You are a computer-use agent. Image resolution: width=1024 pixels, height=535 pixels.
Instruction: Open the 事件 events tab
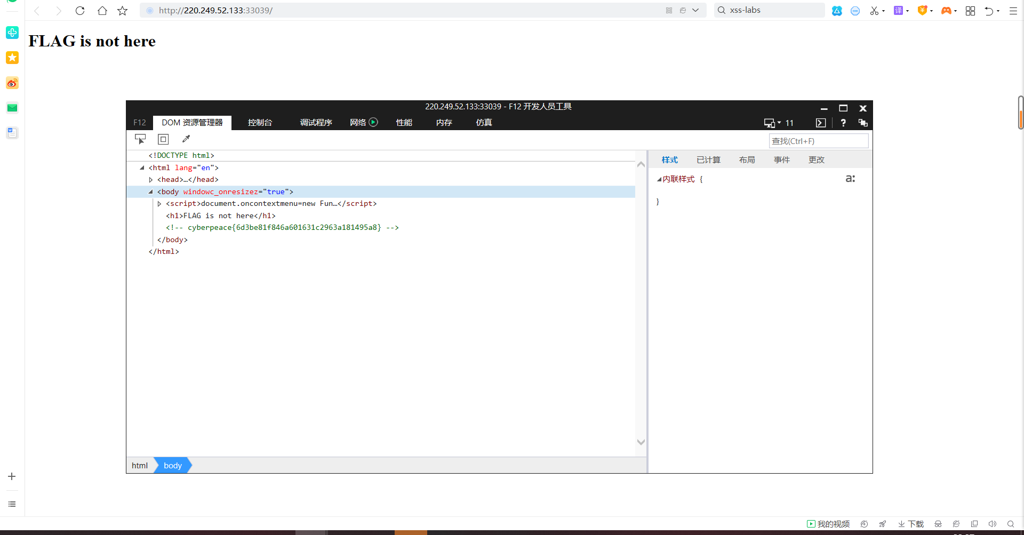click(781, 160)
